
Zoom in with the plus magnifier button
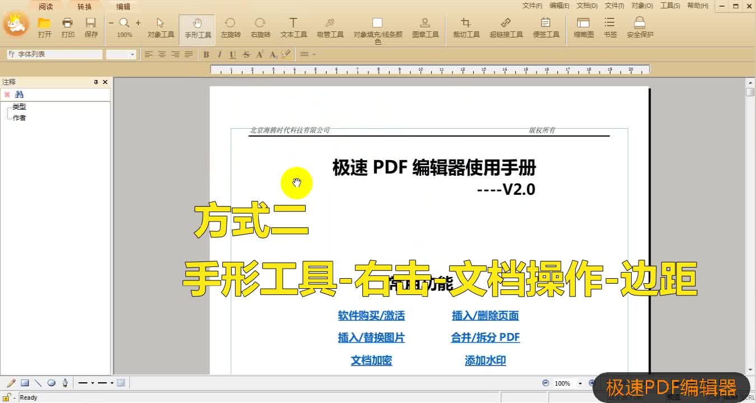(138, 23)
